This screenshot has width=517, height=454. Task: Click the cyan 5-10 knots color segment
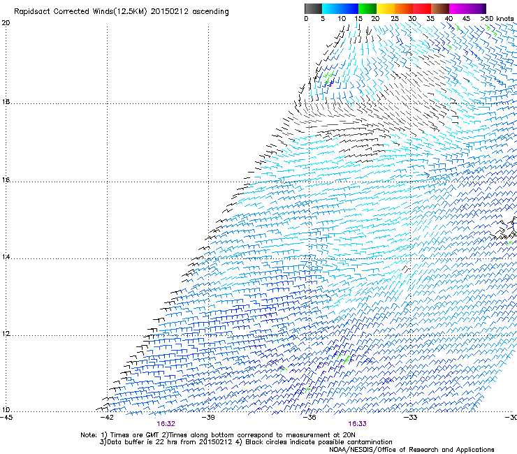pyautogui.click(x=331, y=8)
